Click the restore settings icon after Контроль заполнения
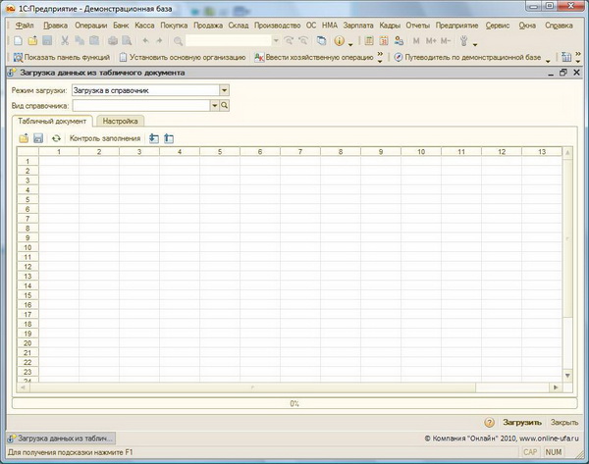 coord(154,138)
